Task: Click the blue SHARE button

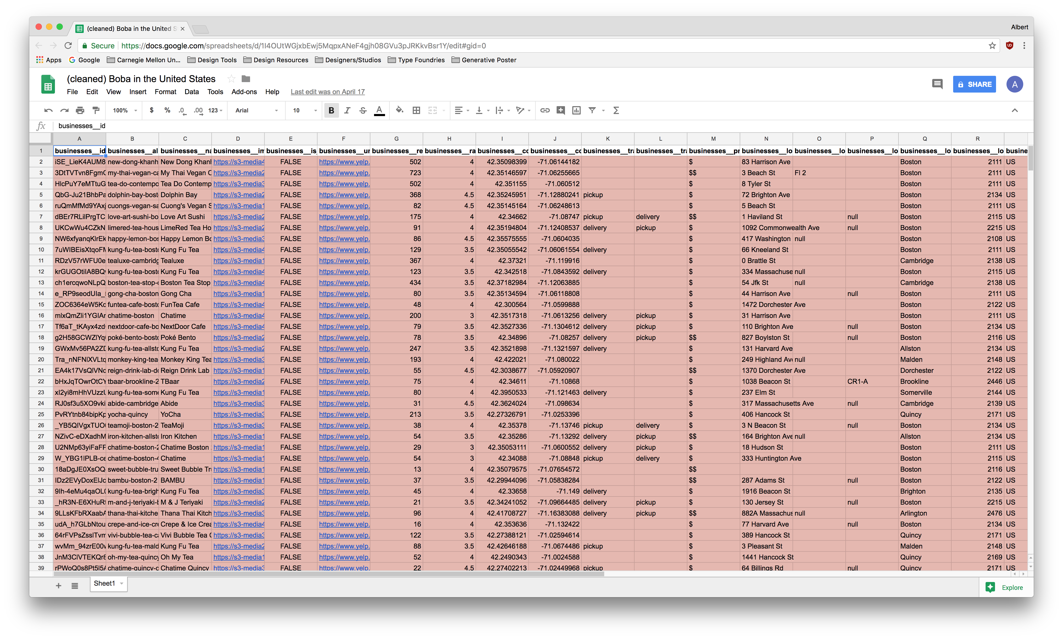Action: [x=974, y=84]
